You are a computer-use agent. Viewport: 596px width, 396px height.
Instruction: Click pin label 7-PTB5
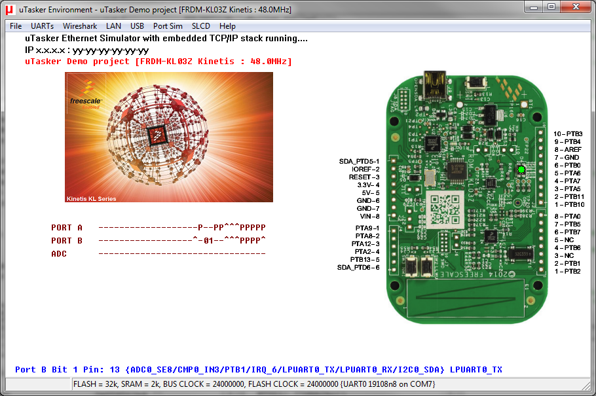coord(567,225)
